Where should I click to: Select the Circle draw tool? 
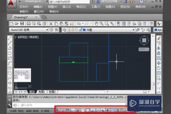point(10,68)
